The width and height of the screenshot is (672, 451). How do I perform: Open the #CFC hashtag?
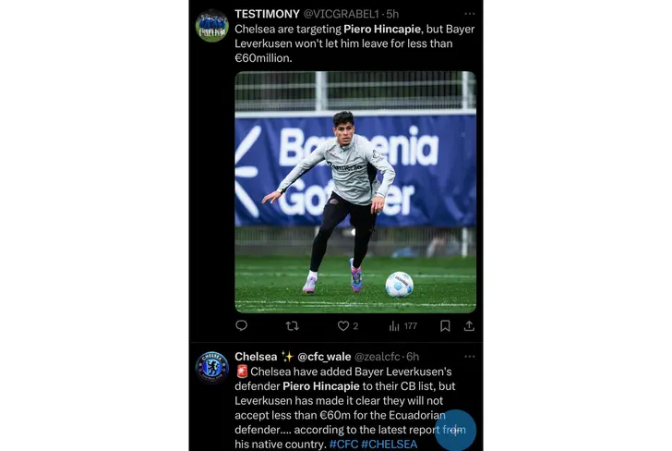pos(343,445)
